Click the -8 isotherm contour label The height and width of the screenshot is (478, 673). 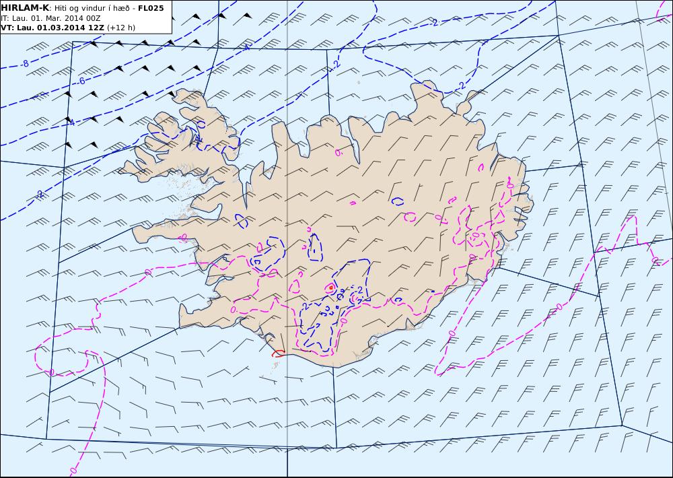(26, 63)
